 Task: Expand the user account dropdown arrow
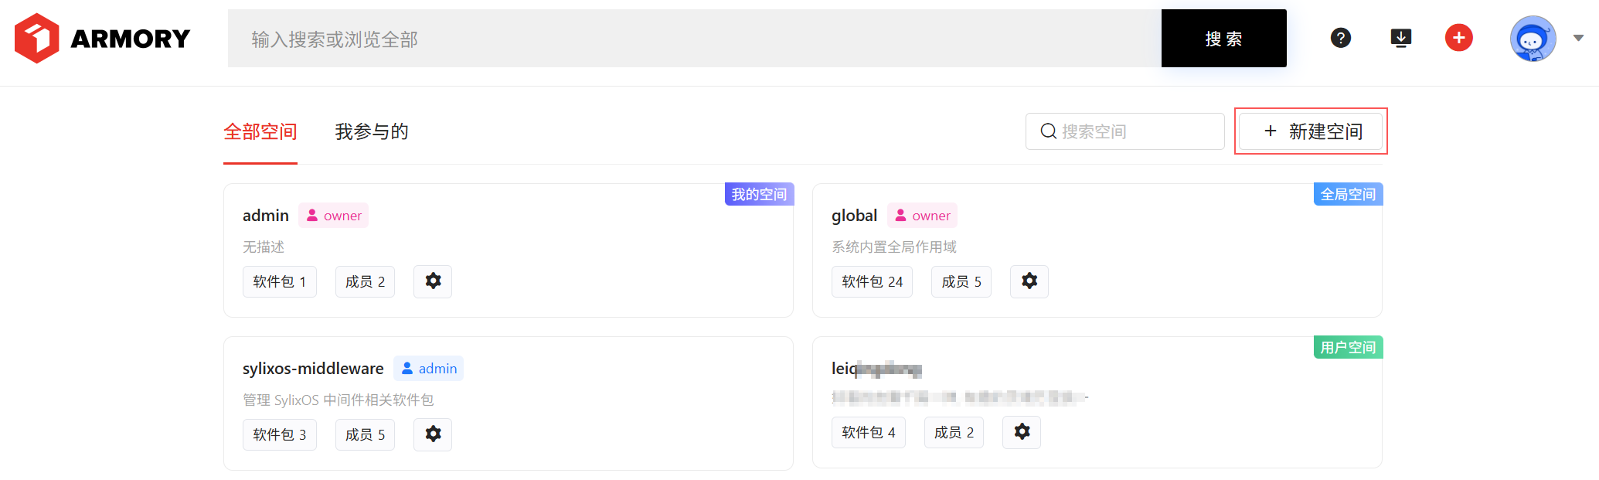click(x=1578, y=38)
